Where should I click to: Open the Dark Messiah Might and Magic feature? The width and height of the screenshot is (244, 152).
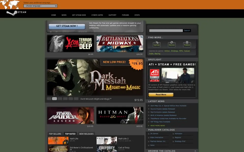click(x=95, y=77)
